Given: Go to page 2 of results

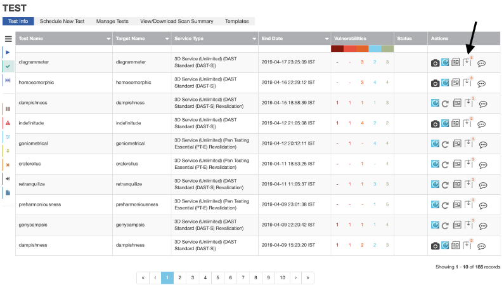Looking at the screenshot, I should pyautogui.click(x=179, y=277).
